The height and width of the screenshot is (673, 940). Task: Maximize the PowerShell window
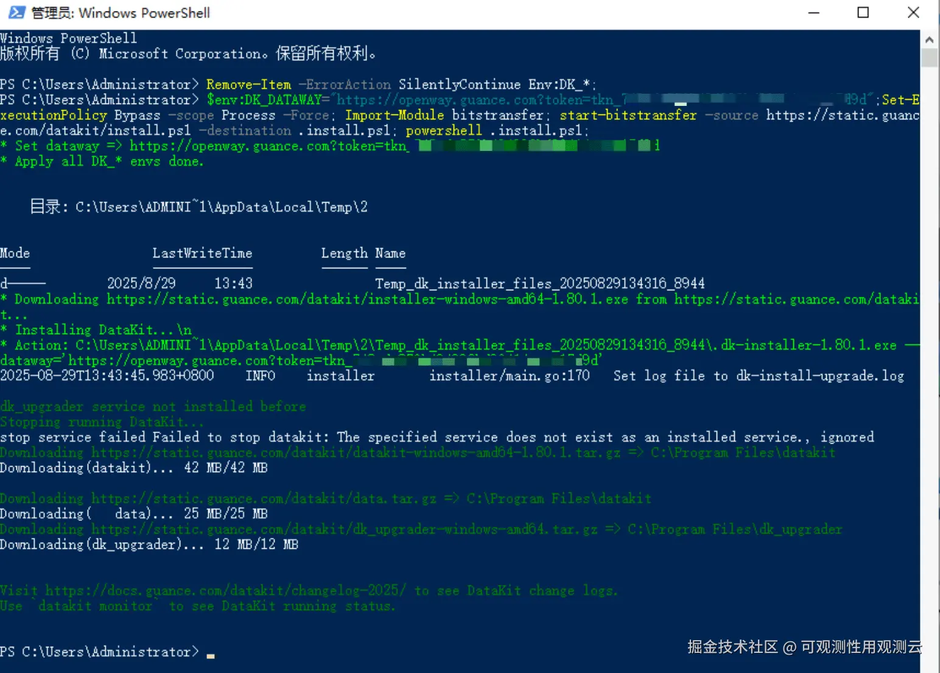pos(863,13)
